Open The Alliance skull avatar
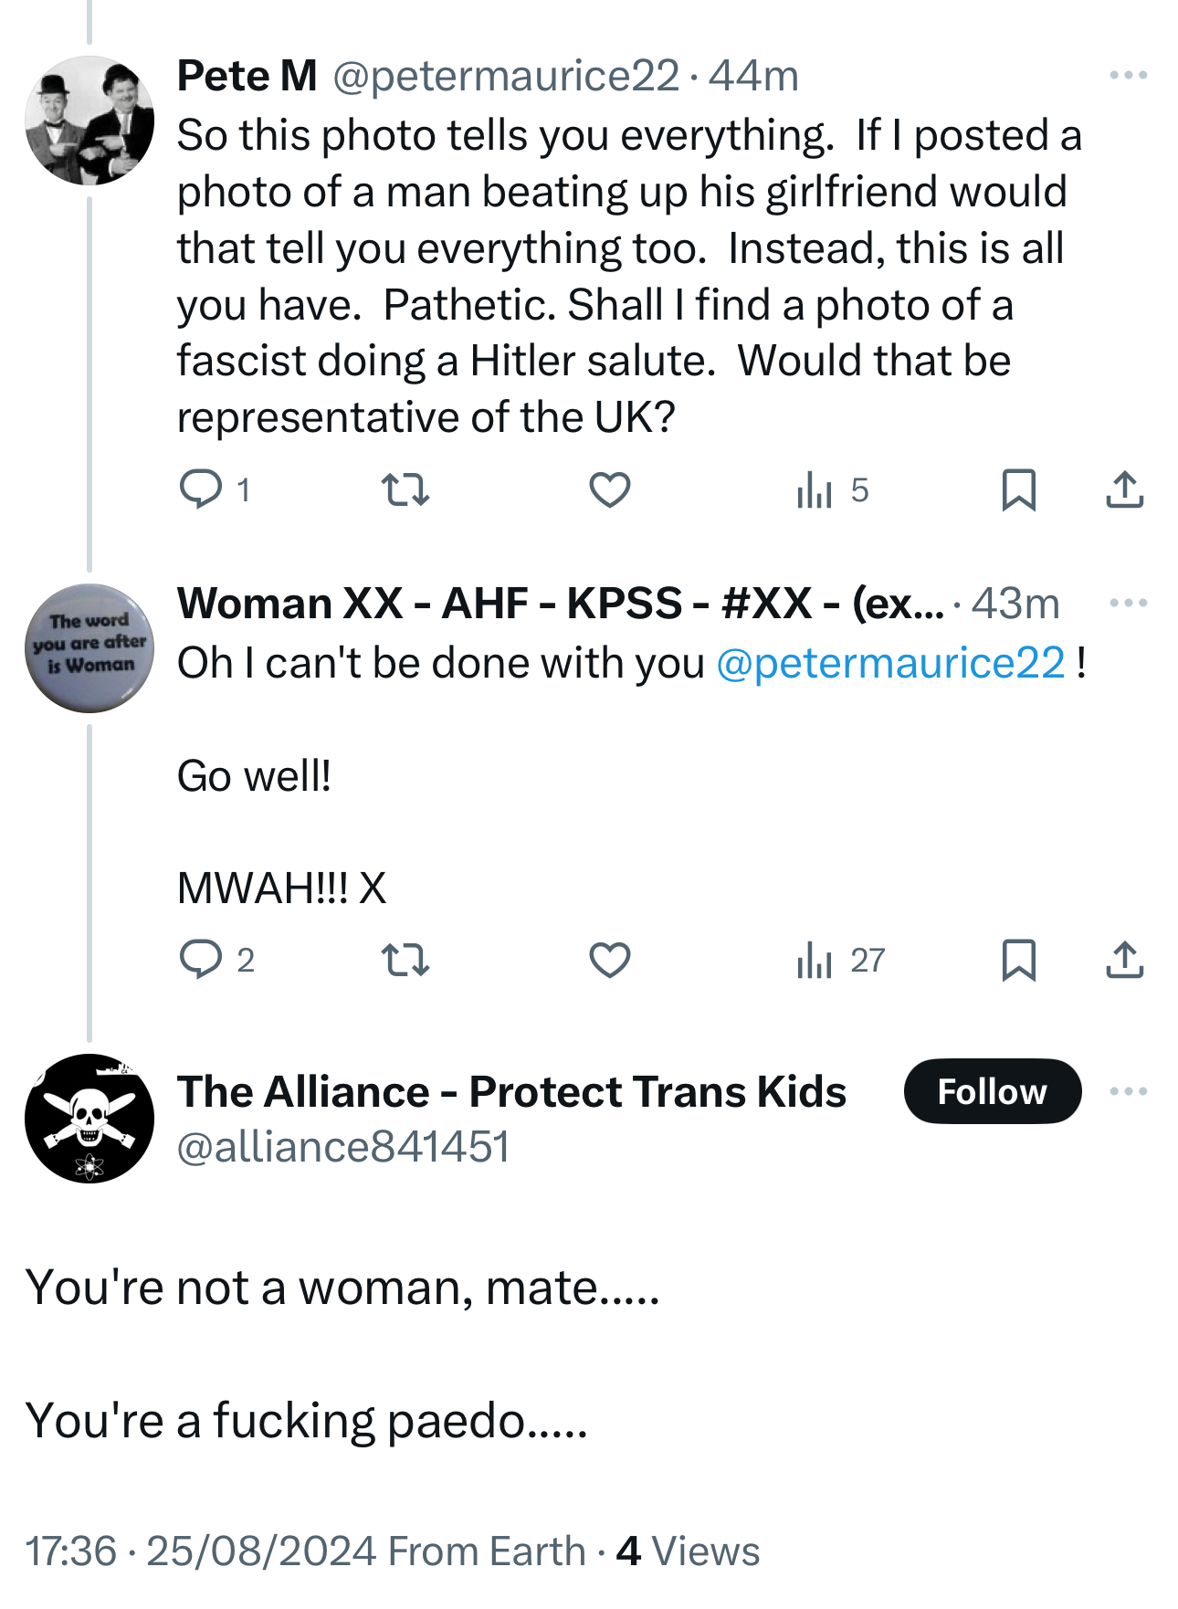Screen dimensions: 1178x1609 pos(89,1119)
